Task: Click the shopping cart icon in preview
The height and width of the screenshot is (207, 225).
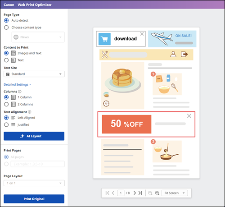Action: [x=104, y=39]
